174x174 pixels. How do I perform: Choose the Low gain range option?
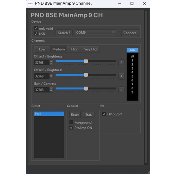(42, 49)
